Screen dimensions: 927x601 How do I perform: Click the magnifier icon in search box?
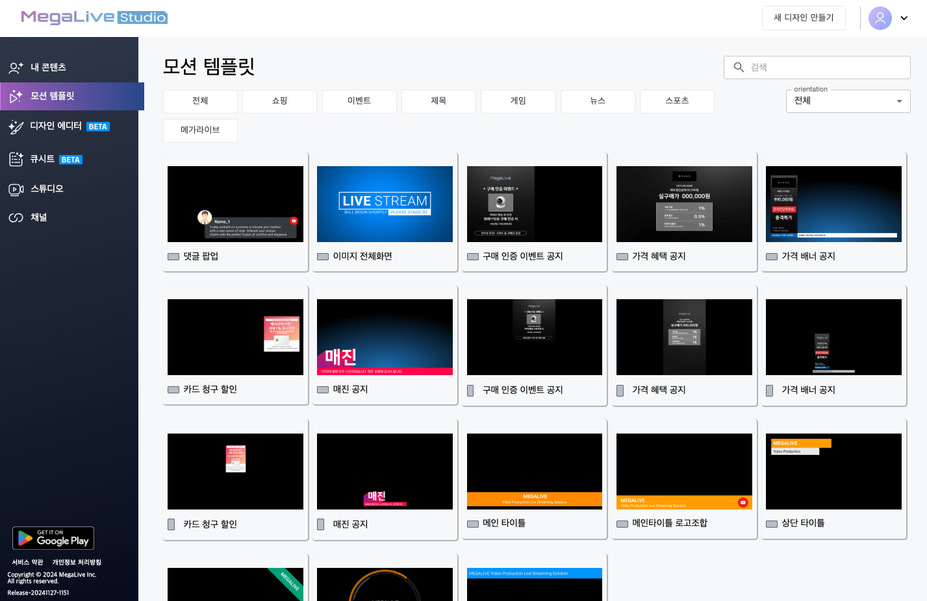point(739,67)
